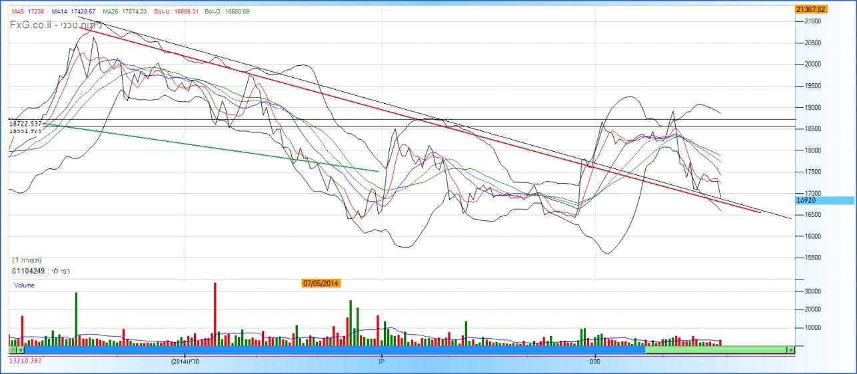Click the 18722.537 horizontal level label
This screenshot has width=857, height=374.
pyautogui.click(x=25, y=124)
